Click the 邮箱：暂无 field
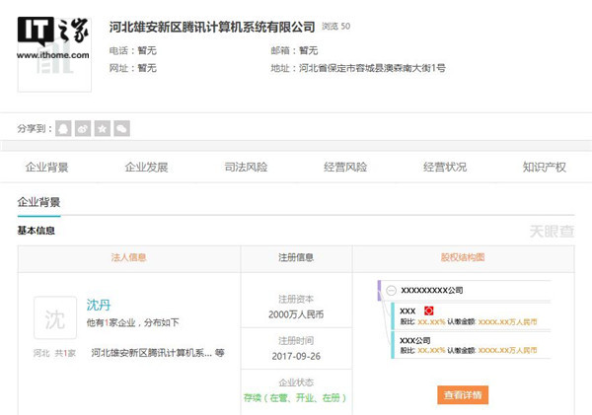The width and height of the screenshot is (592, 415). point(294,50)
